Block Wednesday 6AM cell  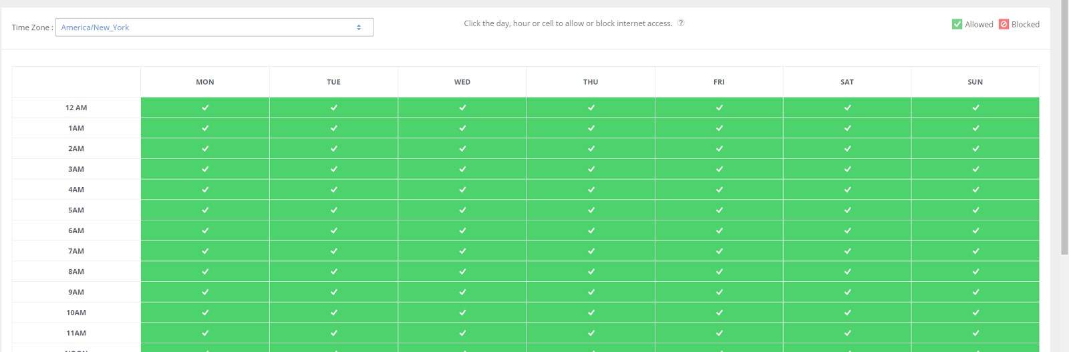[462, 230]
